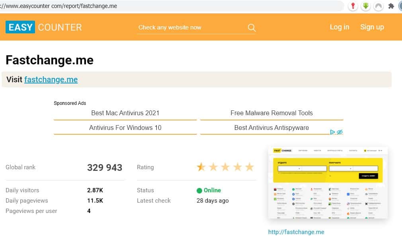Viewport: 402px width, 238px height.
Task: Click the 'Best Antivirus Antispyware' ad
Action: pos(271,128)
